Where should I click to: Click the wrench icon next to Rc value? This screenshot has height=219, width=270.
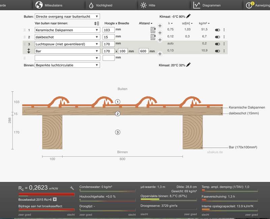tap(72, 188)
